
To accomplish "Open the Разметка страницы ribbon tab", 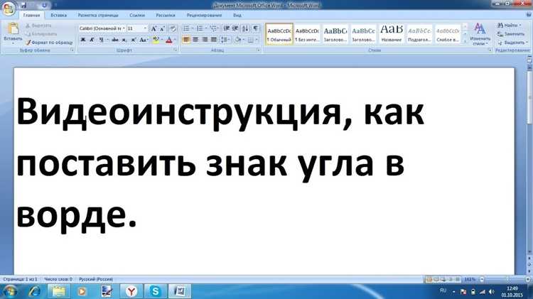I will (x=98, y=16).
